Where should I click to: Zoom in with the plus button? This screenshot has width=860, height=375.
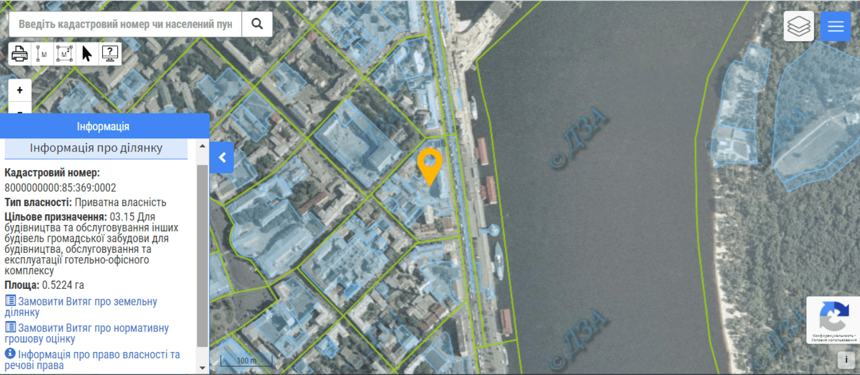[x=20, y=90]
